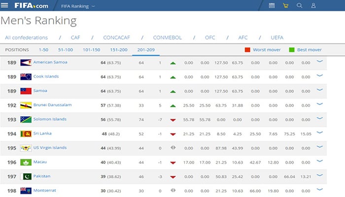Screen dimensions: 345x197
Task: Click the Solomon Islands flag
Action: tap(26, 119)
